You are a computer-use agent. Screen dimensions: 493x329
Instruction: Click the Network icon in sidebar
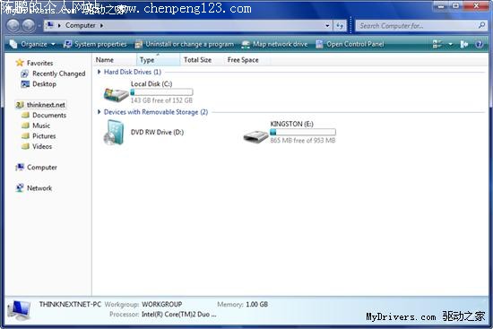[x=20, y=188]
